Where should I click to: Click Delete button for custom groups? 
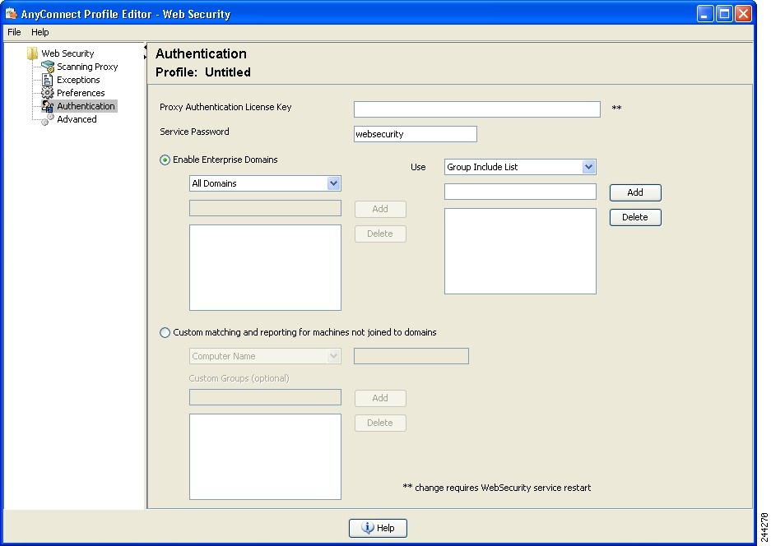tap(380, 423)
